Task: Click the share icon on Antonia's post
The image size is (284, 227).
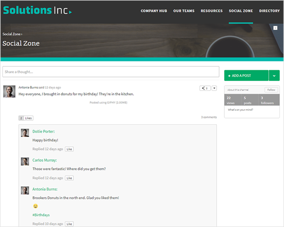Action: [x=204, y=88]
